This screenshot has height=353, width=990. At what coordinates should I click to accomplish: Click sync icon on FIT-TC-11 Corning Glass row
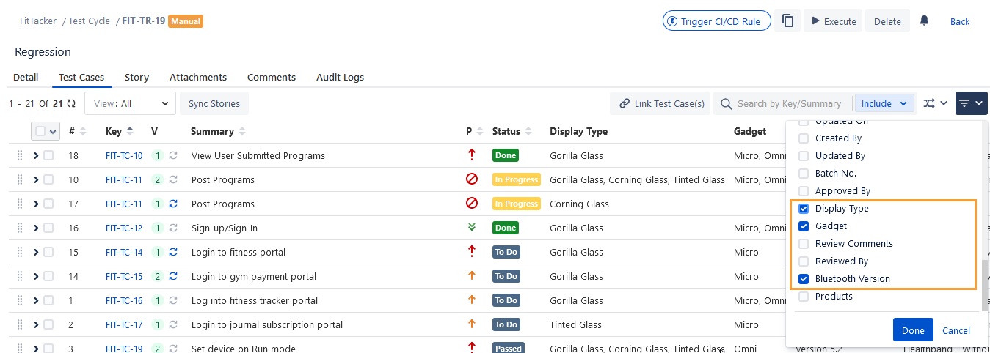pos(173,204)
